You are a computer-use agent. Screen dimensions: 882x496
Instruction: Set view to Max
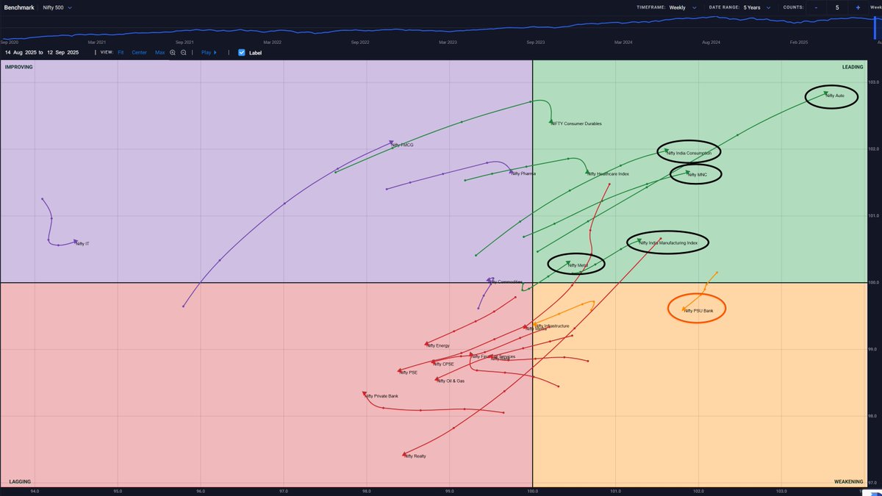coord(159,53)
